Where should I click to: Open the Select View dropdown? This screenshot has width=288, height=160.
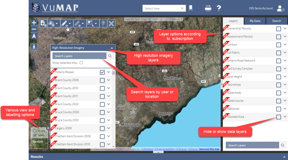click(x=164, y=8)
